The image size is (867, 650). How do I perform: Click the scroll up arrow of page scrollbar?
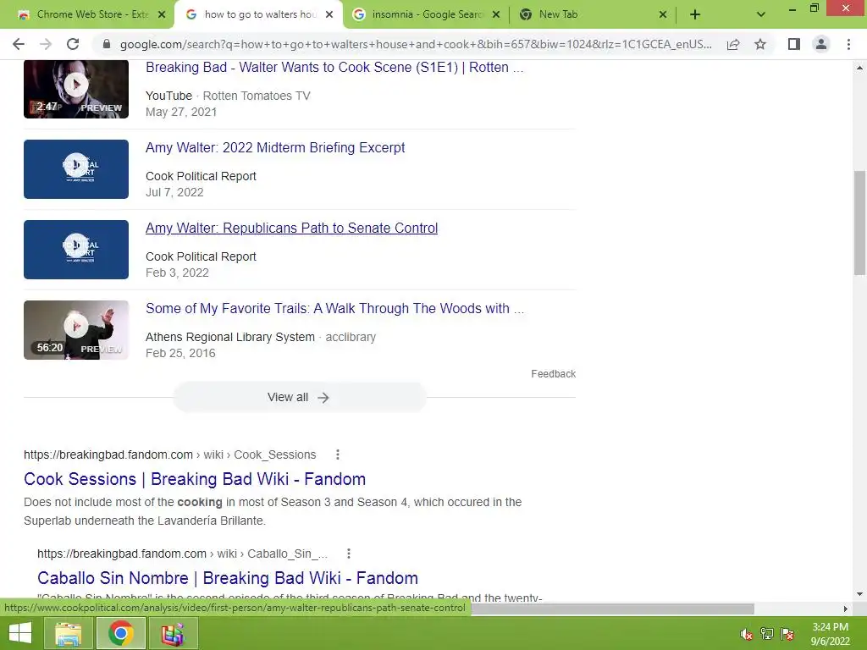coord(859,68)
